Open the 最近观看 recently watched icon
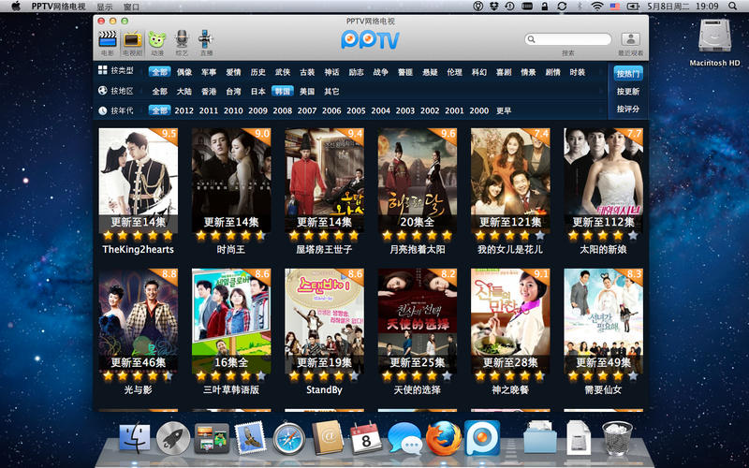The image size is (749, 468). (x=630, y=44)
